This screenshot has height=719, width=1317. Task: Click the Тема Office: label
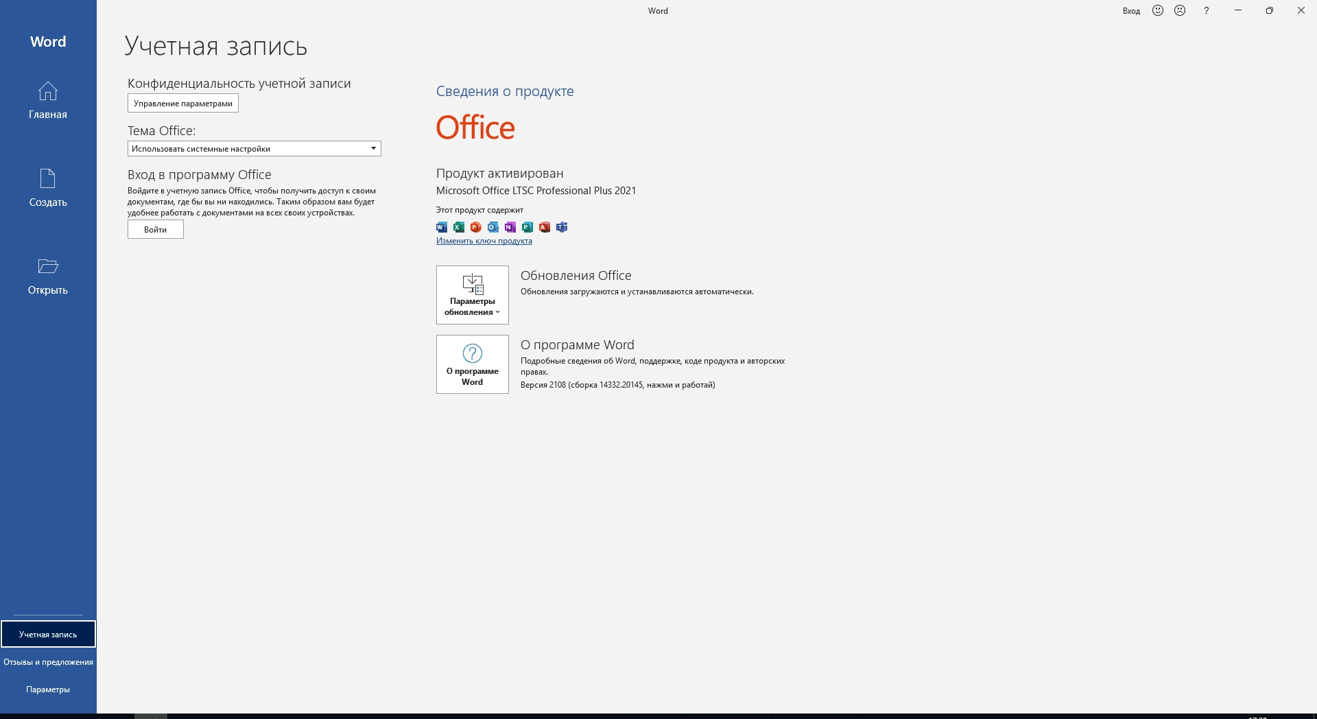(x=162, y=131)
